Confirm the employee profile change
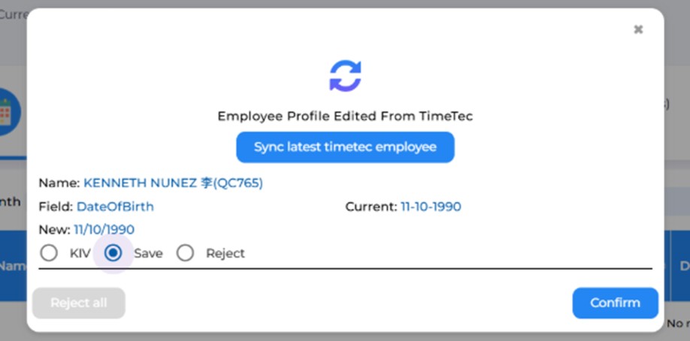690x341 pixels. point(615,303)
